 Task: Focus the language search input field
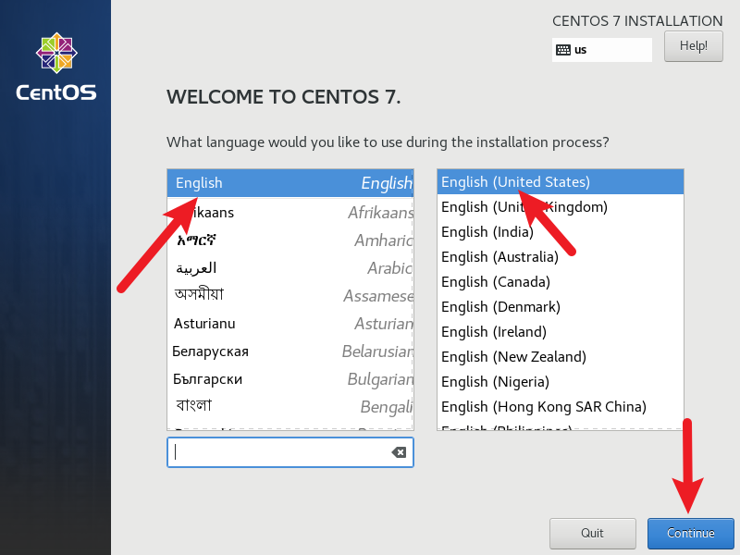[x=290, y=452]
